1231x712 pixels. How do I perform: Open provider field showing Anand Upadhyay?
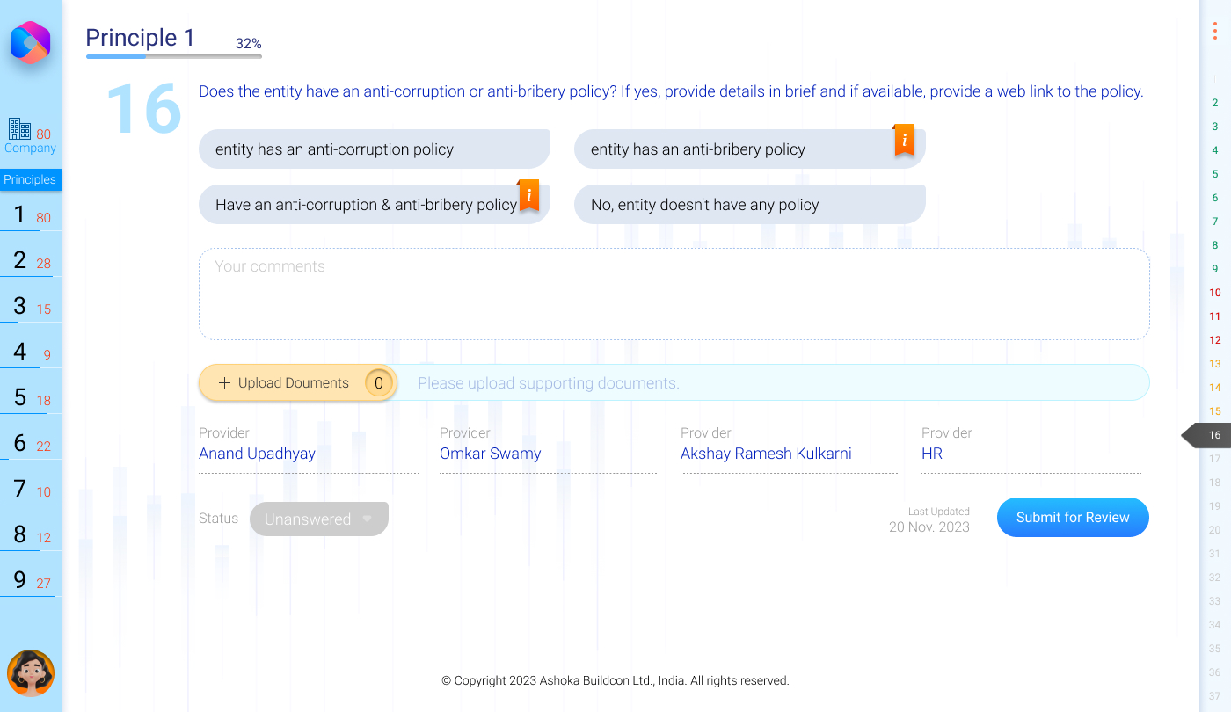pos(308,454)
